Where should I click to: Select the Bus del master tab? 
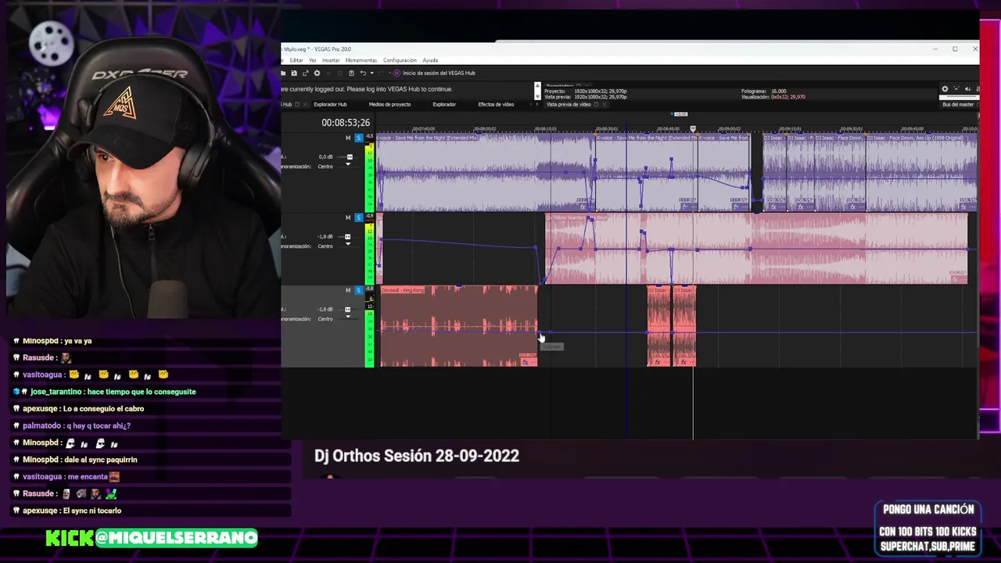tap(958, 104)
